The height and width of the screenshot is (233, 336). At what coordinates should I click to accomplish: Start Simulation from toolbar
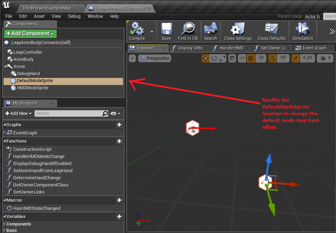pos(302,31)
